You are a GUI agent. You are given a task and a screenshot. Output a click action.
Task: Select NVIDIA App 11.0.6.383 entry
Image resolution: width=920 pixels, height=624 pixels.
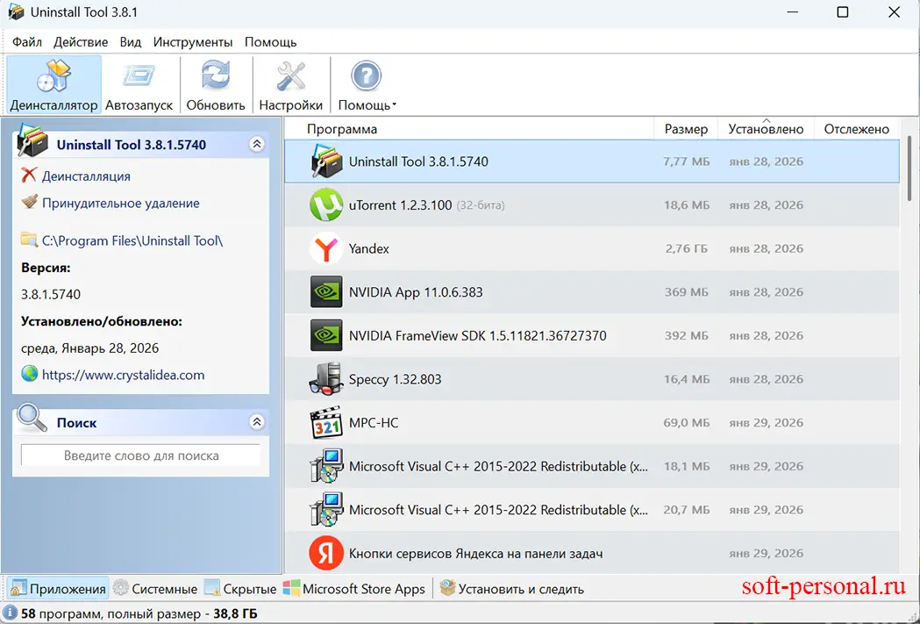point(416,291)
